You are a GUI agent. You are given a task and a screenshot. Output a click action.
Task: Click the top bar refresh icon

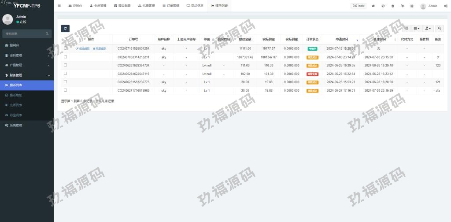383,6
